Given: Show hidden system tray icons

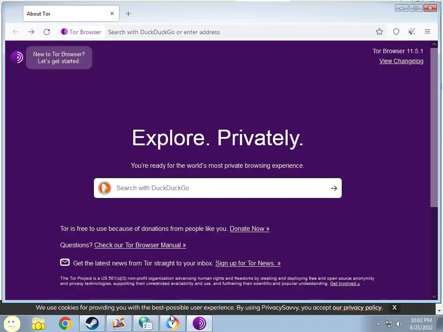Looking at the screenshot, I should click(x=378, y=324).
